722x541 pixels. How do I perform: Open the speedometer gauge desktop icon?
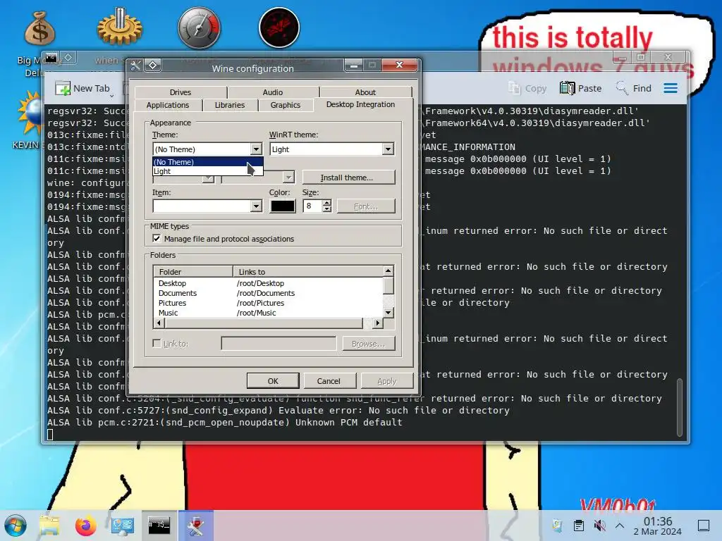(x=199, y=27)
